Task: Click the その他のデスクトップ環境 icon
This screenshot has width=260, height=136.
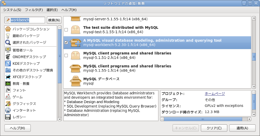Action: click(8, 70)
